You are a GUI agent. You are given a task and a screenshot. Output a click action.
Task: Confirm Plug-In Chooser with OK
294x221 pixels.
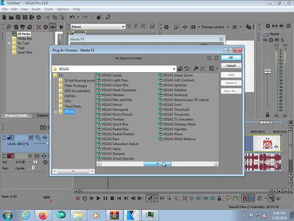coord(231,58)
